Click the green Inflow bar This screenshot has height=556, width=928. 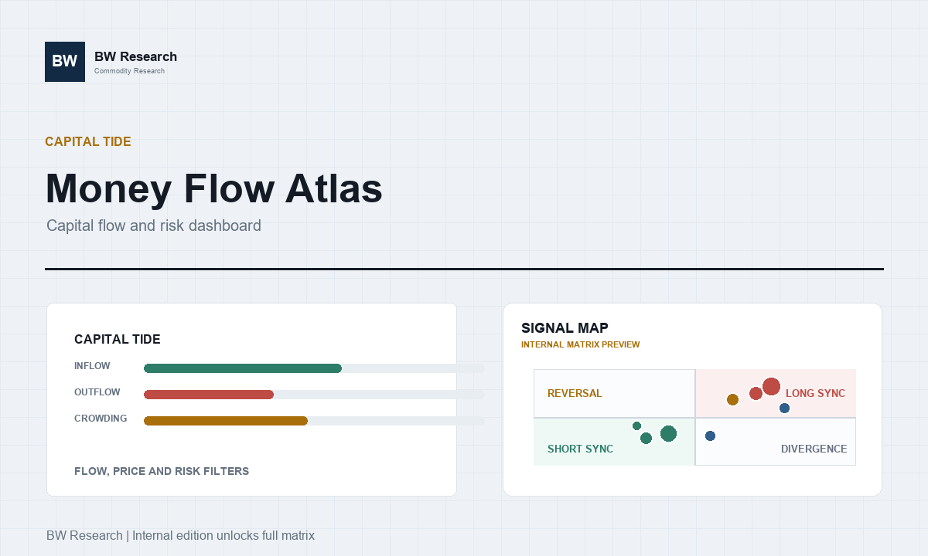pyautogui.click(x=243, y=368)
